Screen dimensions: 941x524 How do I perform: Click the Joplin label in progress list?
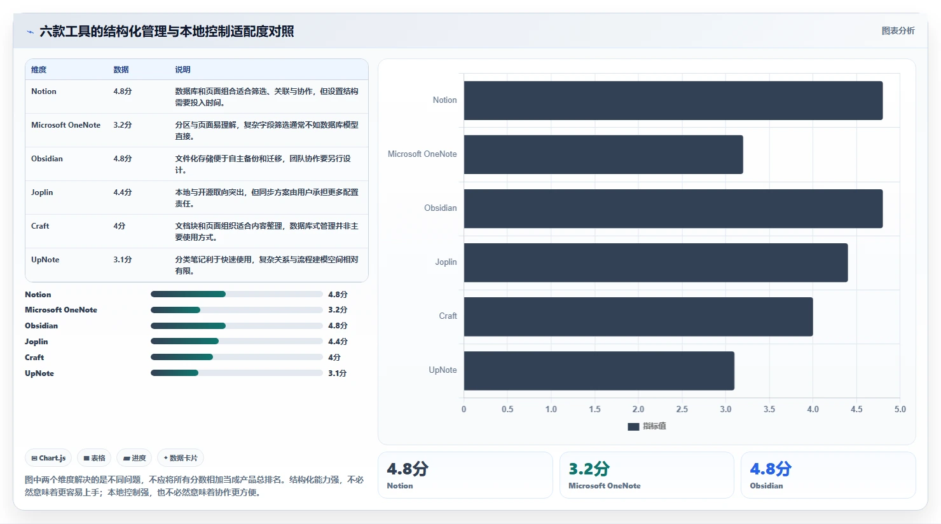pos(36,342)
